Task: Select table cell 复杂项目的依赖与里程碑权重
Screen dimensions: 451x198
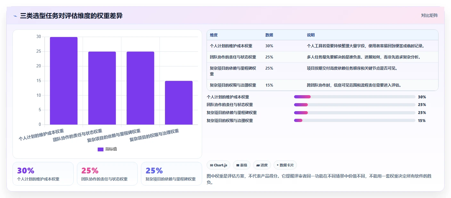Action: coord(233,71)
